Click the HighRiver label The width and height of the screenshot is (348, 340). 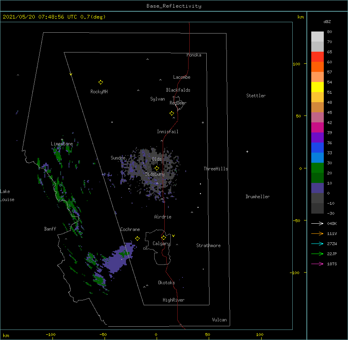174,300
